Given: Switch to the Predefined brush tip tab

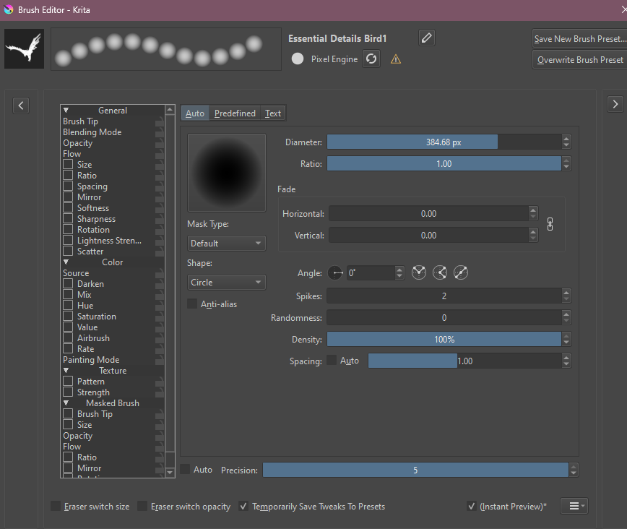Looking at the screenshot, I should pos(235,113).
